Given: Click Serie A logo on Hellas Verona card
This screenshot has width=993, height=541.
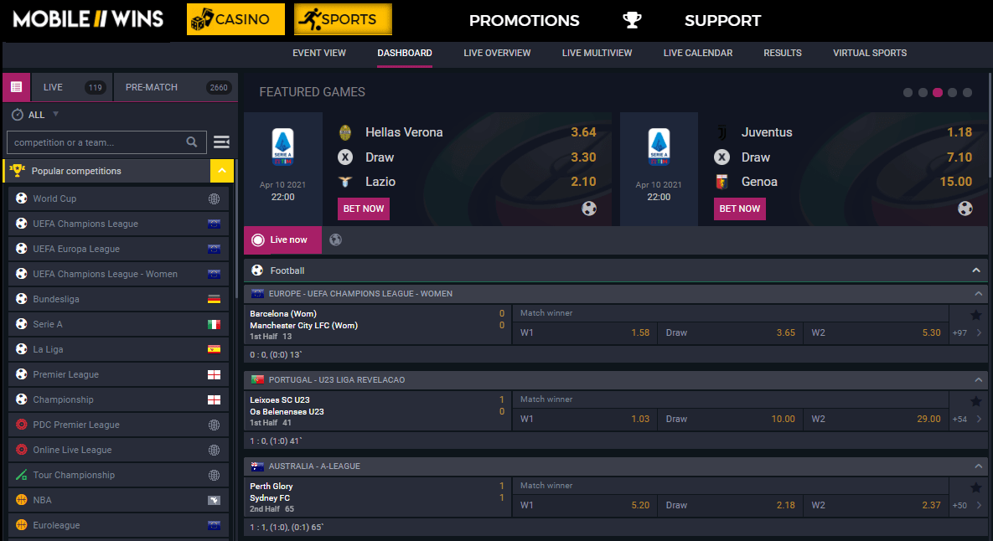Looking at the screenshot, I should click(x=282, y=147).
